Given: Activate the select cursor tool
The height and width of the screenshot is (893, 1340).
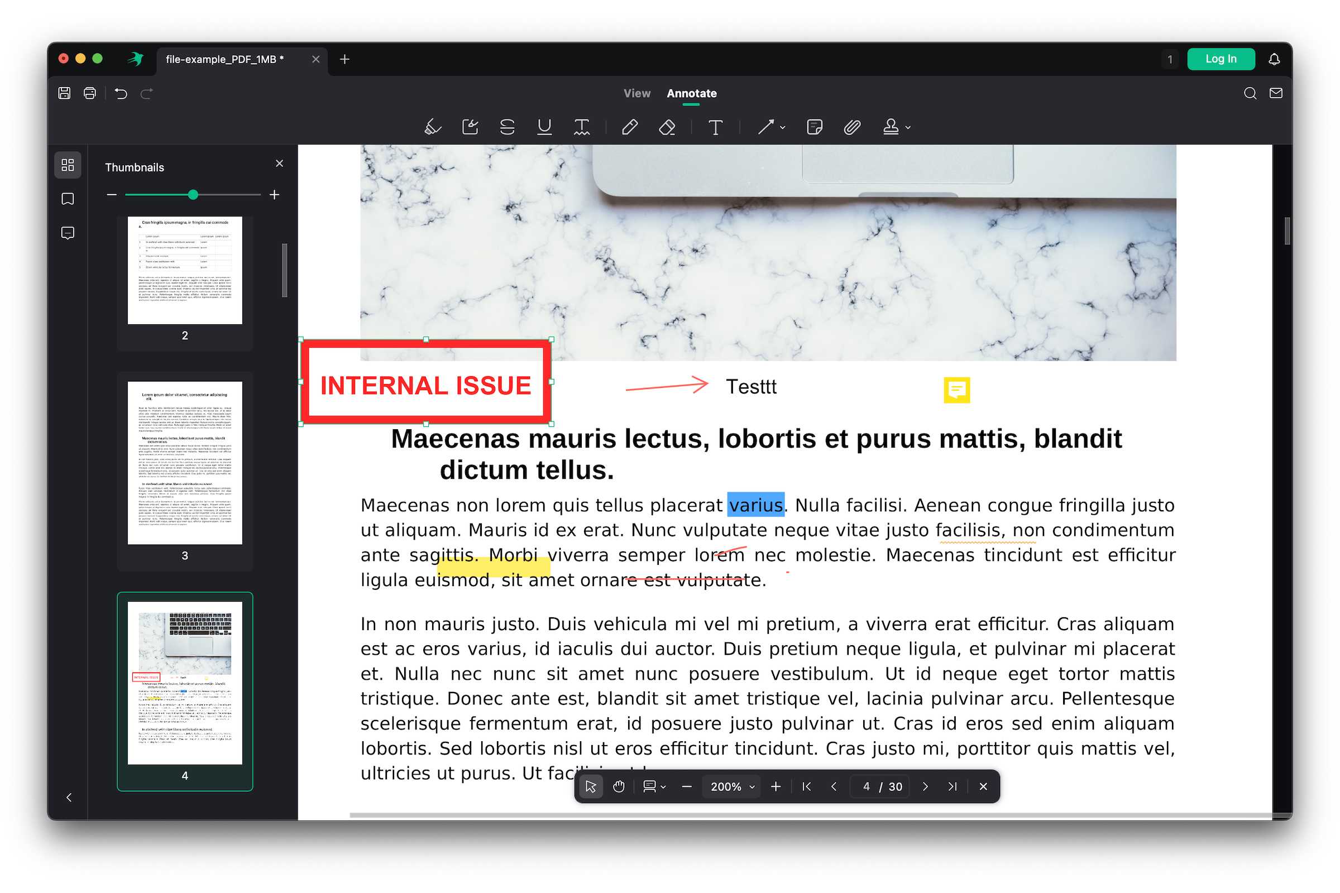Looking at the screenshot, I should pyautogui.click(x=591, y=786).
